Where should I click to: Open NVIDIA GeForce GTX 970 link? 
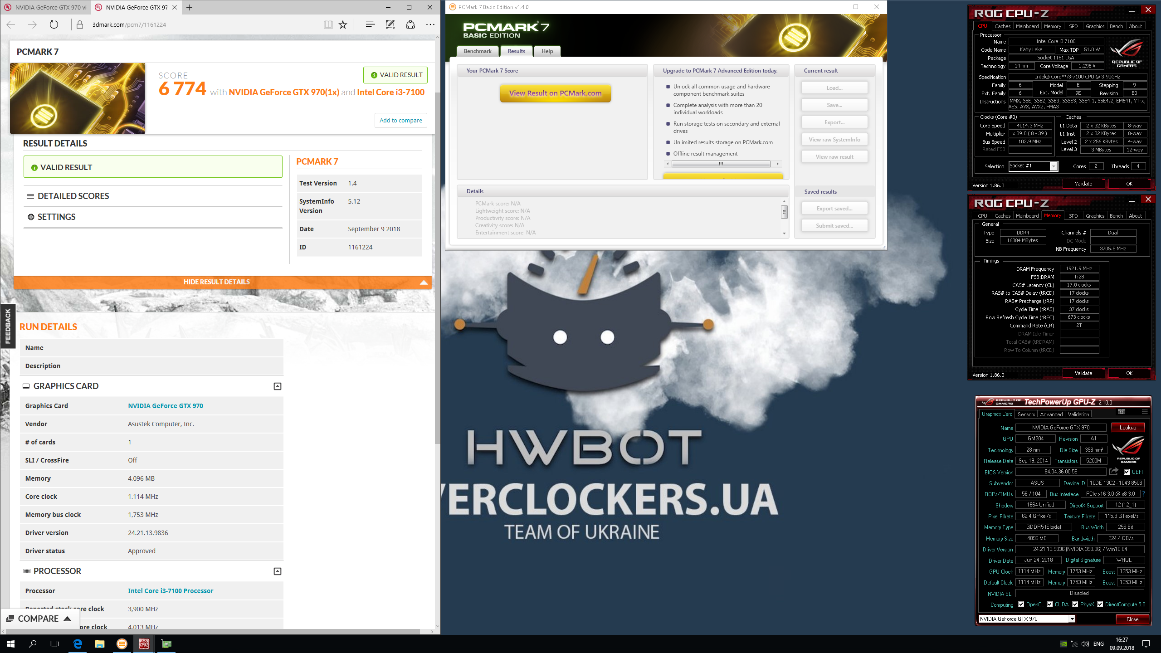pyautogui.click(x=166, y=406)
